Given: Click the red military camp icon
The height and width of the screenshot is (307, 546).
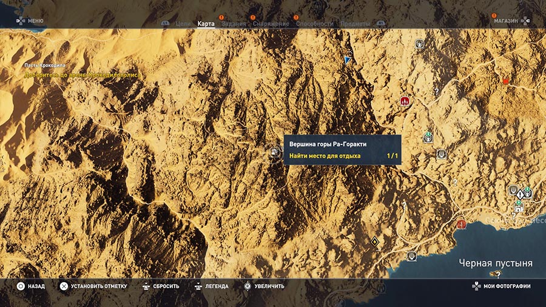Looking at the screenshot, I should (x=405, y=101).
